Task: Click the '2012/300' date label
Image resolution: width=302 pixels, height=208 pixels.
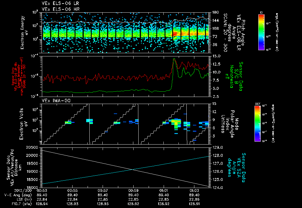Action: [x=23, y=191]
